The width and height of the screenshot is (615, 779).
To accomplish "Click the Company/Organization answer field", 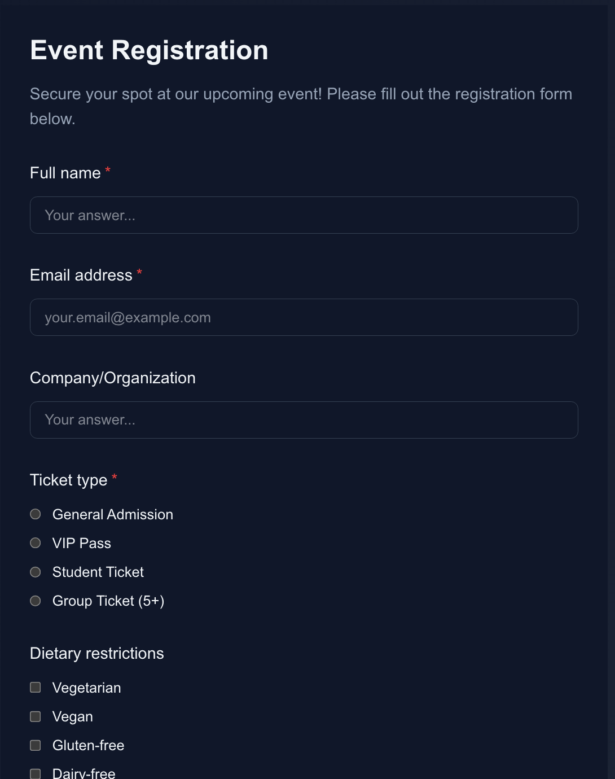I will pyautogui.click(x=304, y=420).
